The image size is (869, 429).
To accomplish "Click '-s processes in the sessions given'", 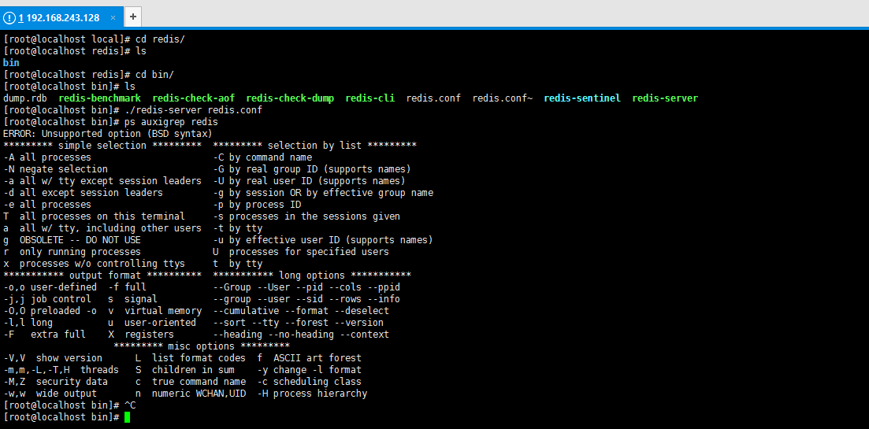I will 306,216.
